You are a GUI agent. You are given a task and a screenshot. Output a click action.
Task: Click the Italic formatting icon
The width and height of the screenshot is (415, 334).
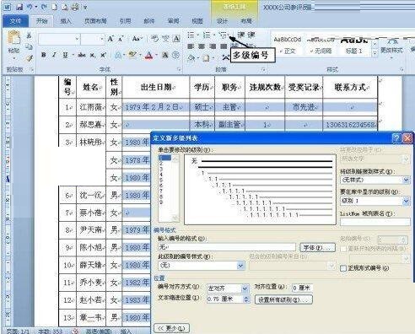point(54,55)
